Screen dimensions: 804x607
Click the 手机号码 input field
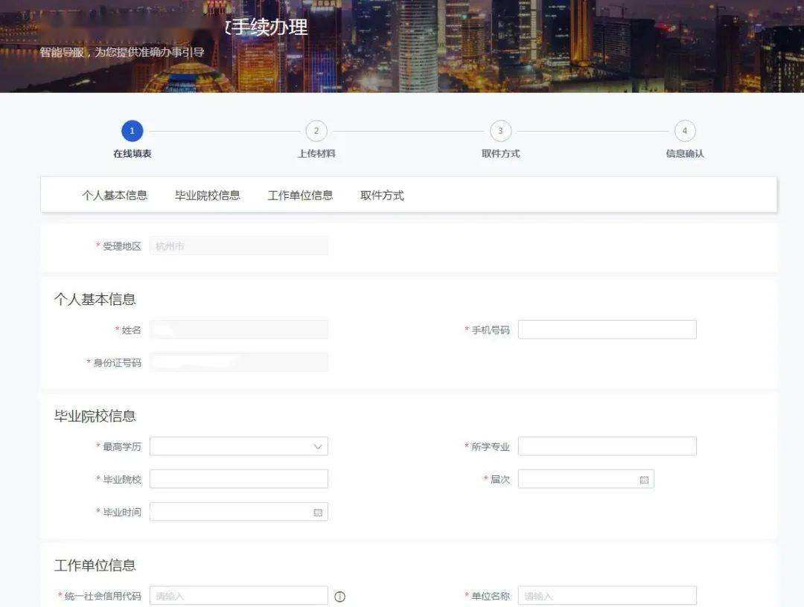pos(607,329)
